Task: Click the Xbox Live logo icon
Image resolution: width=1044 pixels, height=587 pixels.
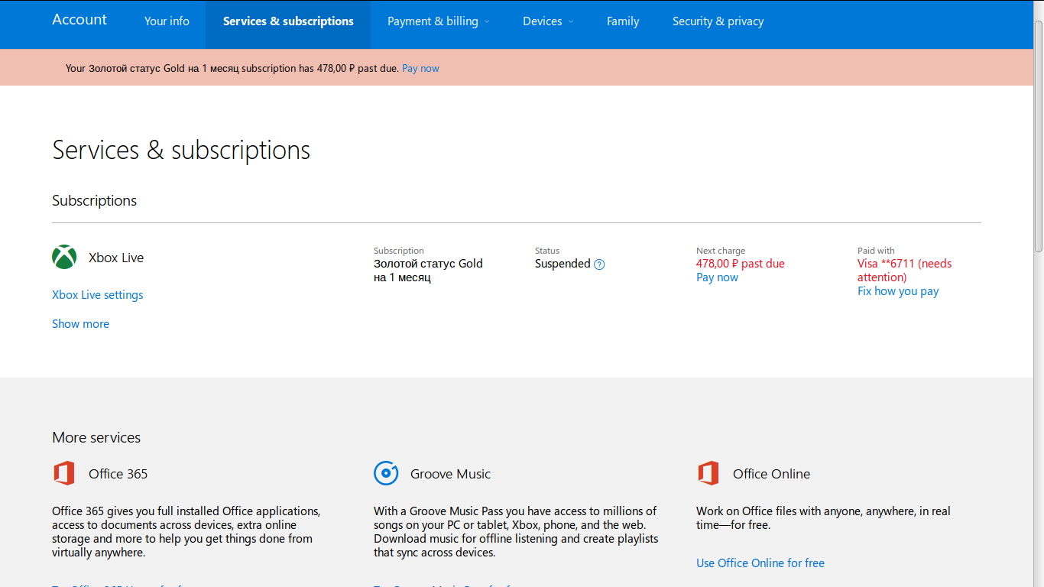Action: tap(64, 258)
